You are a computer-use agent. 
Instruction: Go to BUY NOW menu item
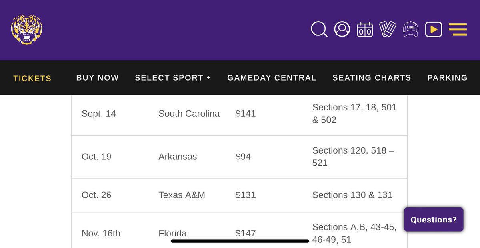pyautogui.click(x=98, y=78)
